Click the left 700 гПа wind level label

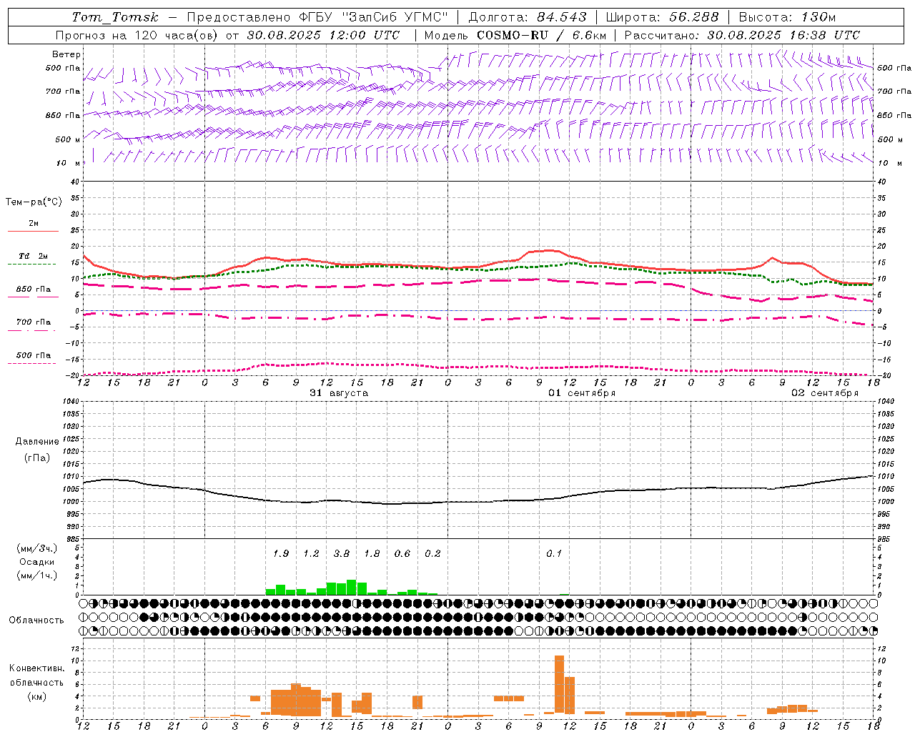pos(63,92)
